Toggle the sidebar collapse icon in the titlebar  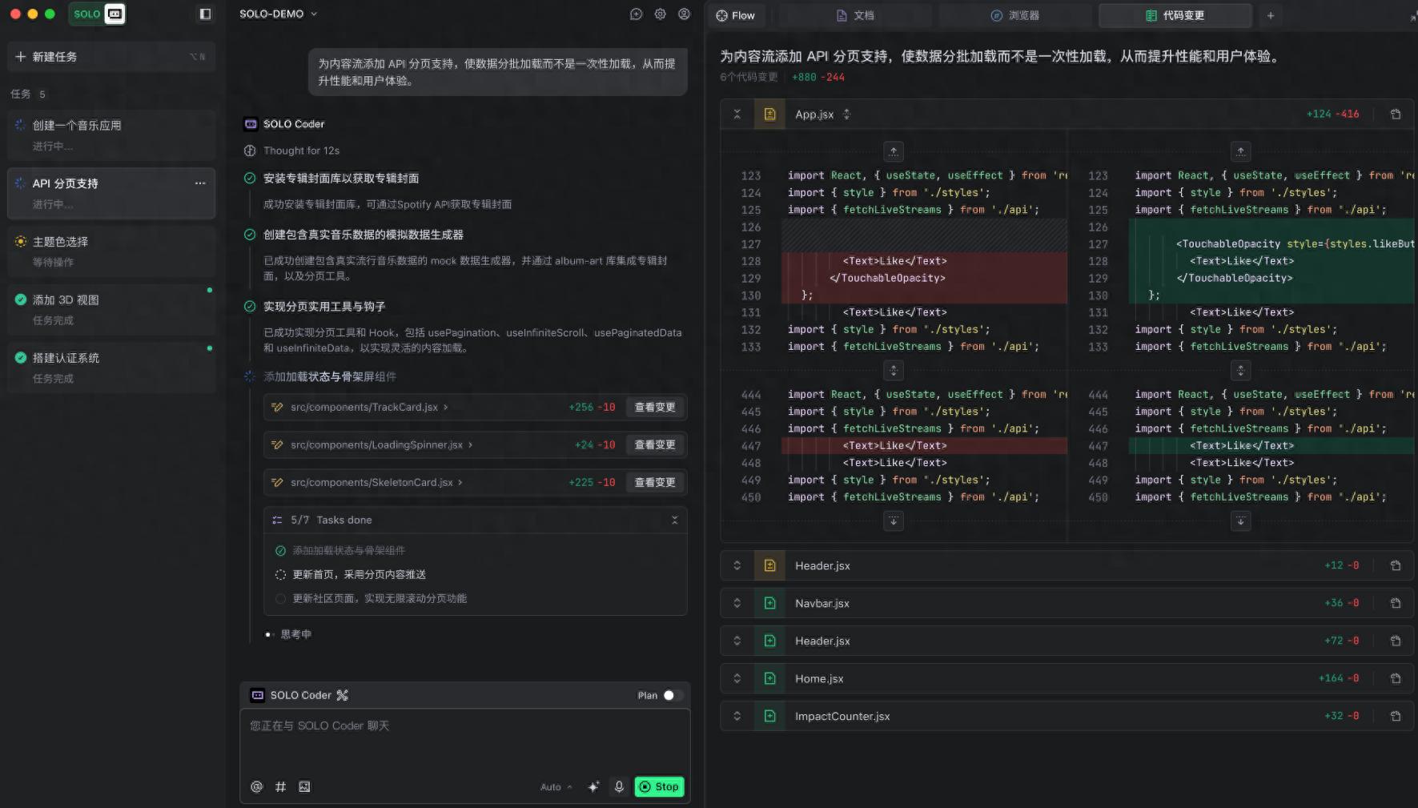coord(206,14)
